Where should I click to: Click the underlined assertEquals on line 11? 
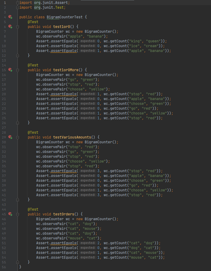(64, 51)
